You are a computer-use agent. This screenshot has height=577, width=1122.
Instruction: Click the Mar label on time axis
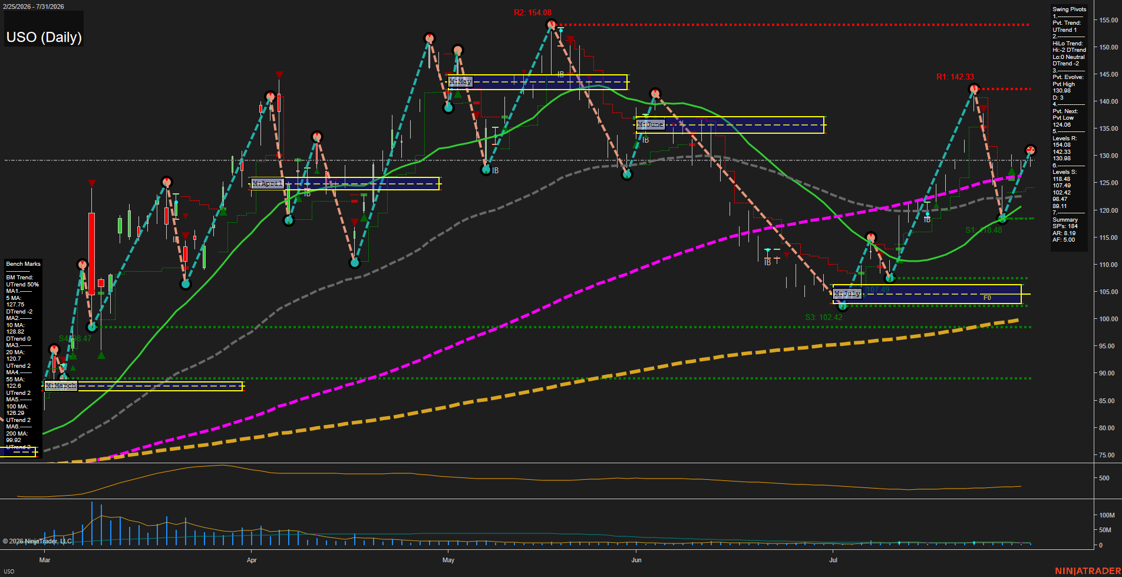click(45, 560)
